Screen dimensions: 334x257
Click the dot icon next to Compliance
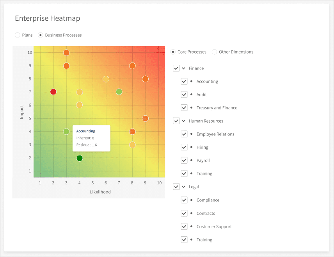192,200
